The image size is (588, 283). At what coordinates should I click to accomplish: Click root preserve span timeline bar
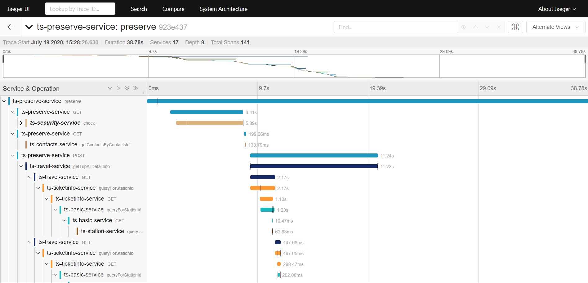[x=367, y=101]
